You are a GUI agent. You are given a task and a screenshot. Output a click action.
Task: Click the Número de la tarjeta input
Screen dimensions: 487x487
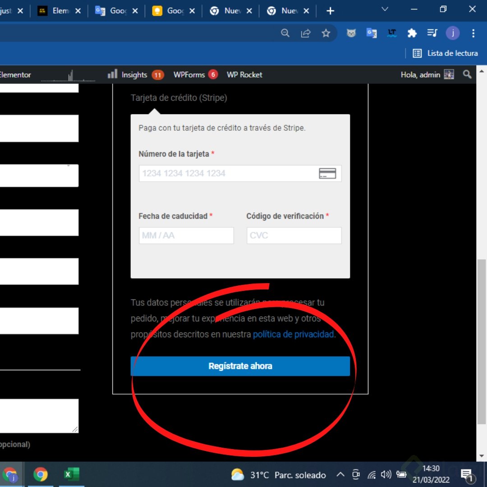[240, 173]
